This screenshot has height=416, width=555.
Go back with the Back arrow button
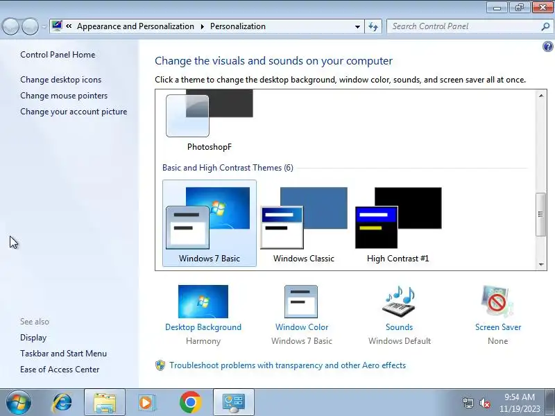pyautogui.click(x=10, y=26)
